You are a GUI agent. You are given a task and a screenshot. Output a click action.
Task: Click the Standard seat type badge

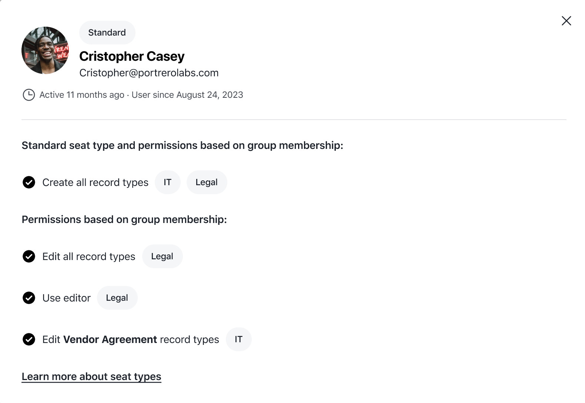click(107, 33)
